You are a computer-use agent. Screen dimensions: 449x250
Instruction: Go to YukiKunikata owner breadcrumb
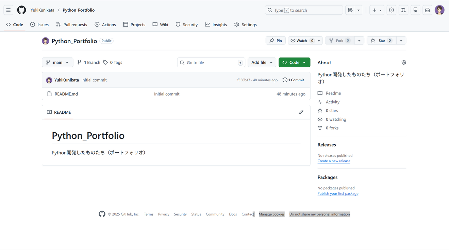click(x=43, y=10)
